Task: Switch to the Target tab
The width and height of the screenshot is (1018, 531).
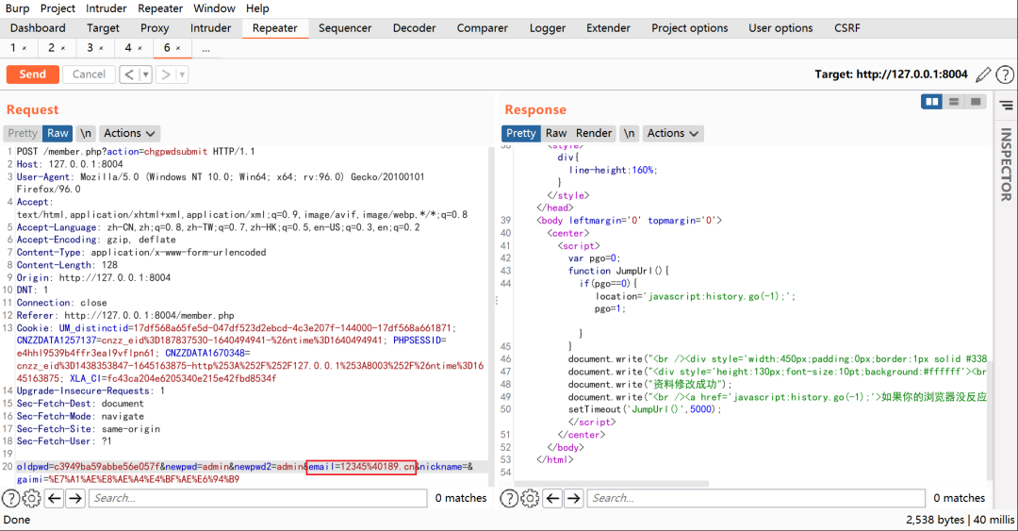Action: tap(104, 28)
